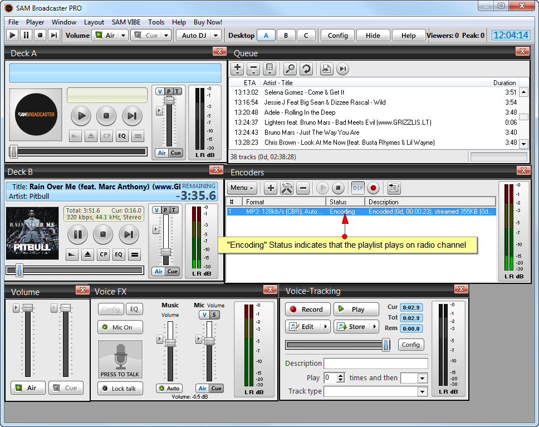Screen dimensions: 539x427
Task: Start the selected encoder play icon
Action: [x=322, y=188]
